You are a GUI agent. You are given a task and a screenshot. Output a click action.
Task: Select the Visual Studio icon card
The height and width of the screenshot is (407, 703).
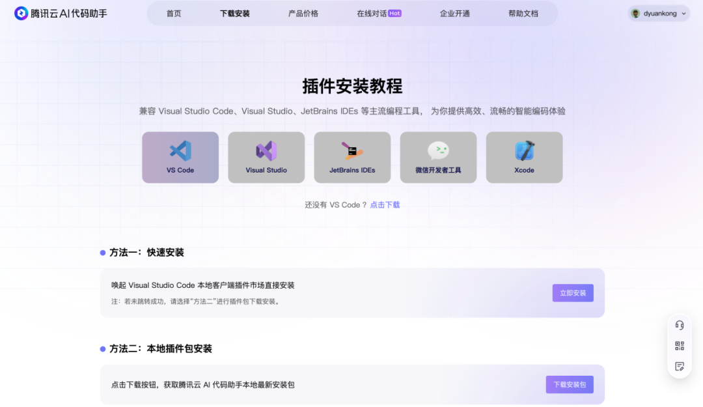click(x=266, y=158)
